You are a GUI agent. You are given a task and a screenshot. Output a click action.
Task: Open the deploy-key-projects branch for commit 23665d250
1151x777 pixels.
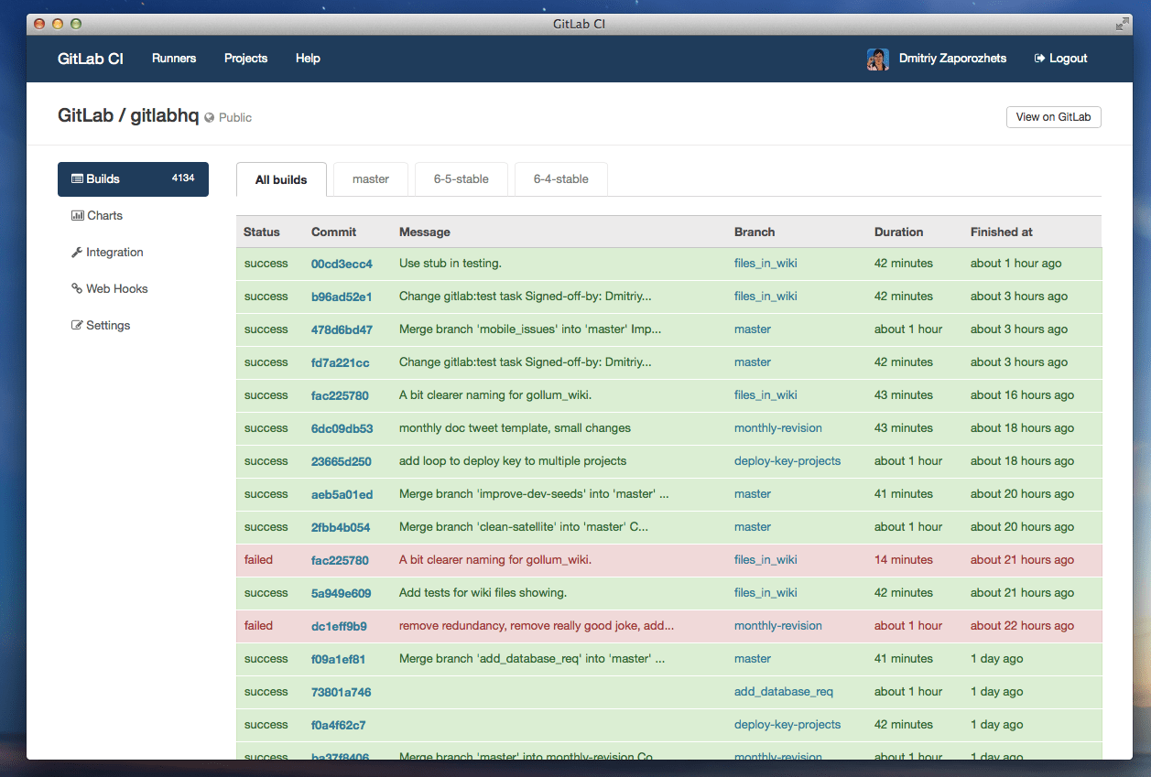pos(787,461)
